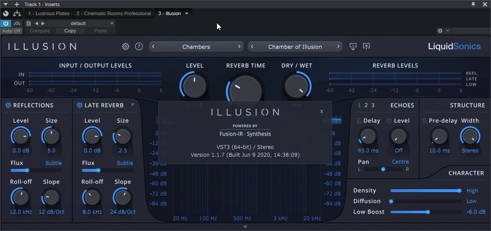Click the preset save (upload arrow) icon

[366, 47]
